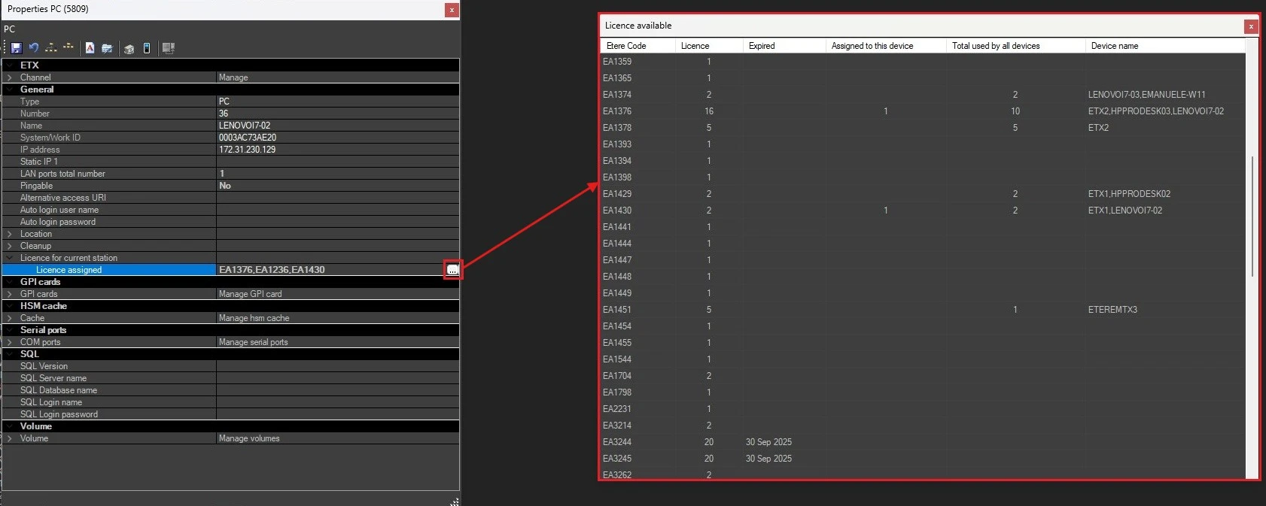This screenshot has height=506, width=1266.
Task: Click the Save floppy disk icon
Action: [16, 48]
